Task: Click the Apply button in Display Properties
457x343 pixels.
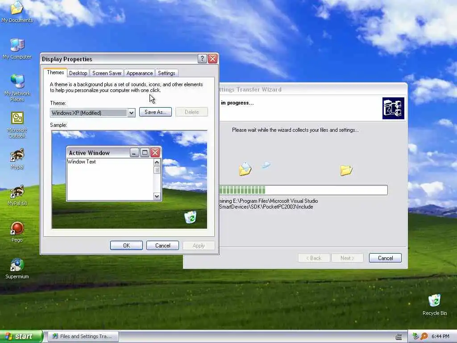Action: point(199,246)
